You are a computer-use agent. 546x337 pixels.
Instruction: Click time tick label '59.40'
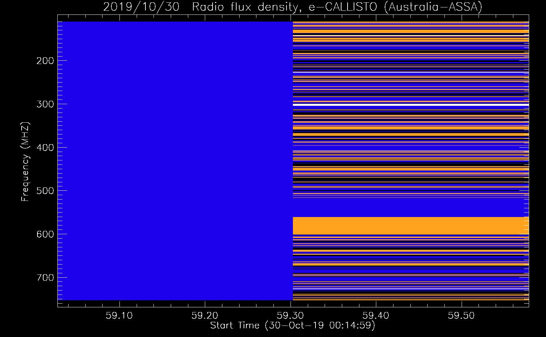pos(376,316)
